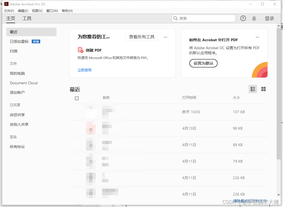
Task: Open options menu of default PDF card
Action: [257, 37]
